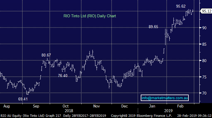Click the 70 y-axis price level
This screenshot has height=118, width=212.
click(204, 93)
